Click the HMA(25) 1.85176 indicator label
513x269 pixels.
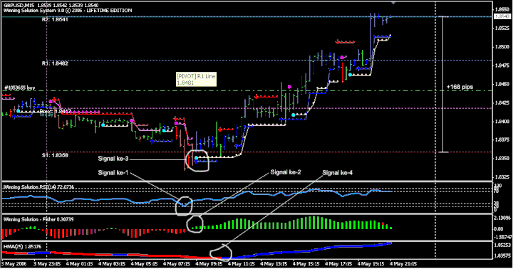tap(22, 246)
